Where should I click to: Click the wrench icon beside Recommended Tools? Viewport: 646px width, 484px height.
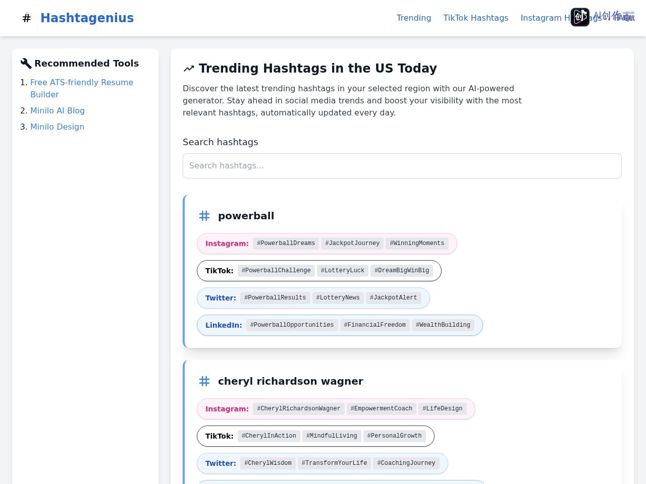[26, 64]
